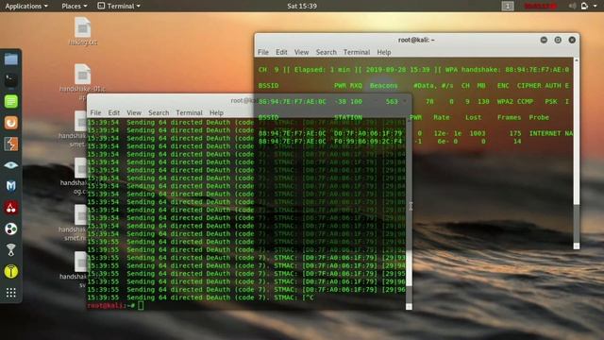
Task: Click station MAC D0:7F:A0:06:1F:79 in airodump
Action: (368, 133)
